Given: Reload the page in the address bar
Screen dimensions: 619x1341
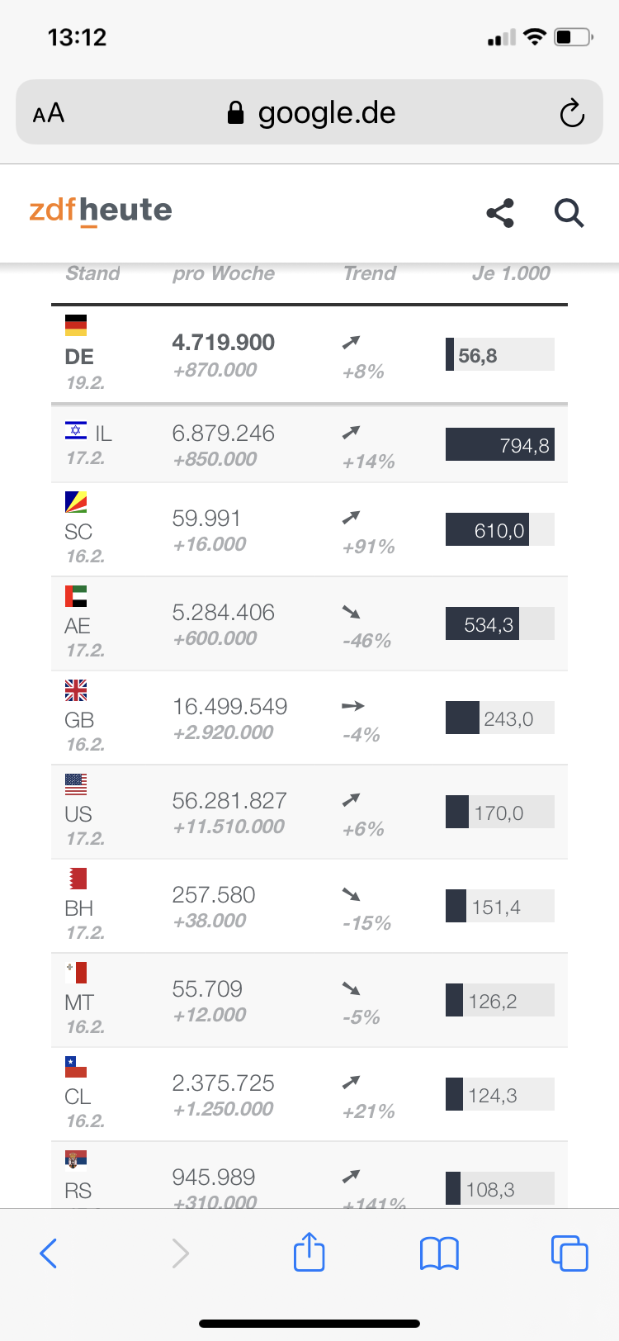Looking at the screenshot, I should [x=571, y=113].
